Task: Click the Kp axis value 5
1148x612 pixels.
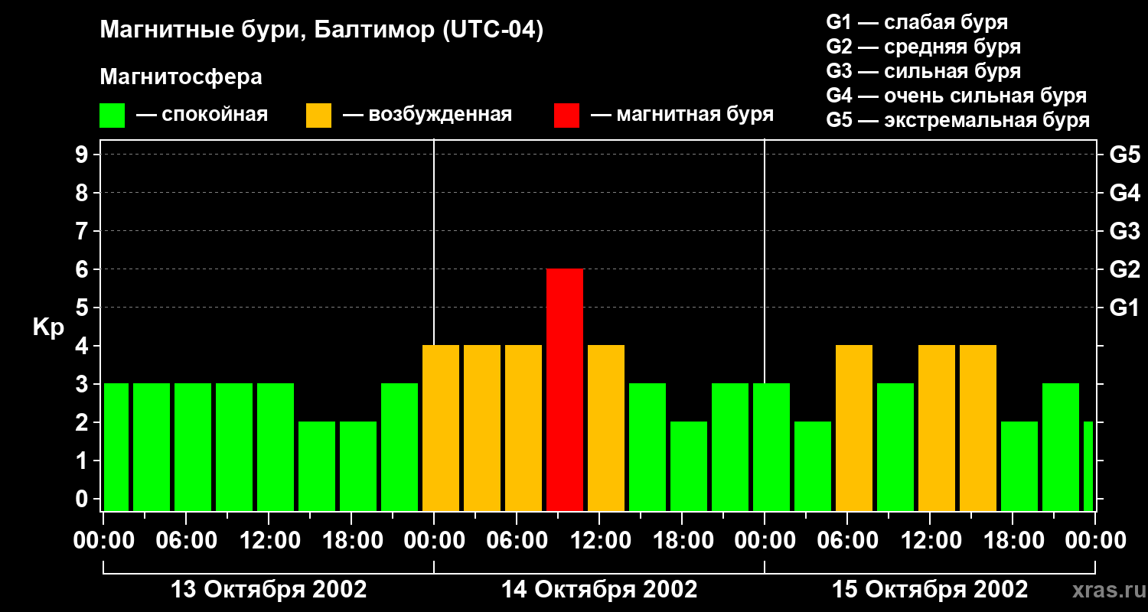Action: (x=83, y=308)
